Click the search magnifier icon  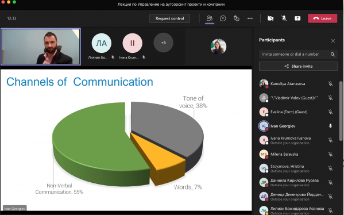[333, 54]
